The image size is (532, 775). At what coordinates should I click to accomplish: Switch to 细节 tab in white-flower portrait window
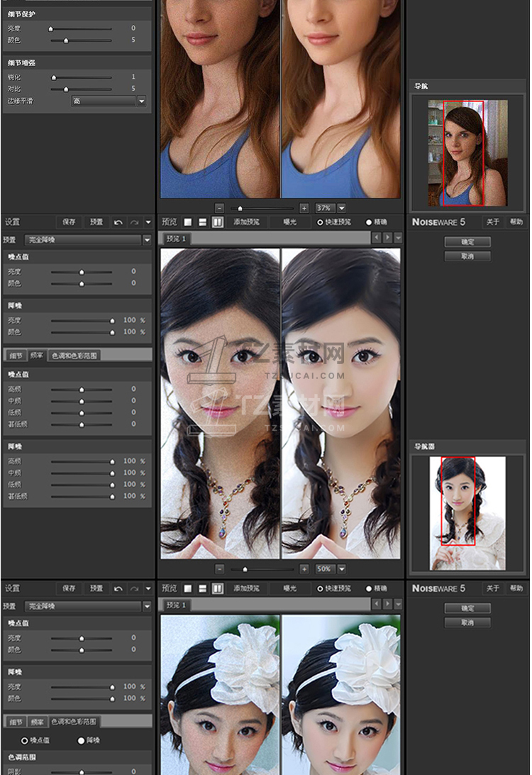click(16, 722)
